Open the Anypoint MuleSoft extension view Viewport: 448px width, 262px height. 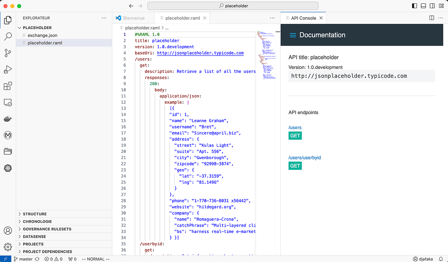coord(7,135)
